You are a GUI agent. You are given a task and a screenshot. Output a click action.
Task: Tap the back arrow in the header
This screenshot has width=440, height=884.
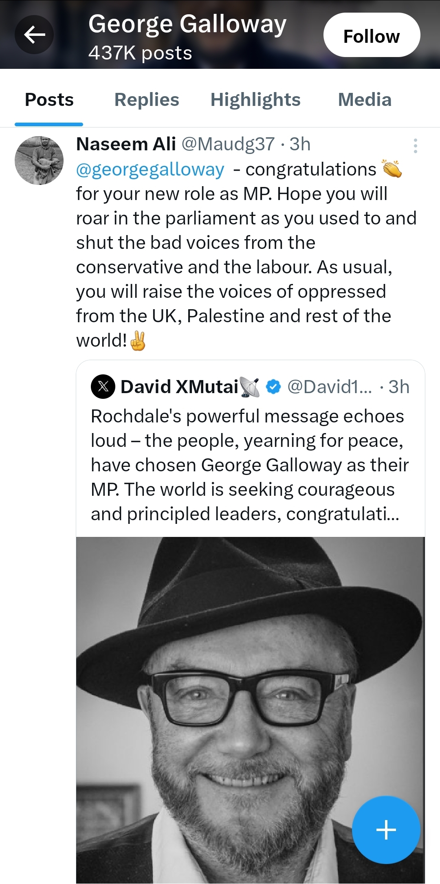tap(34, 35)
